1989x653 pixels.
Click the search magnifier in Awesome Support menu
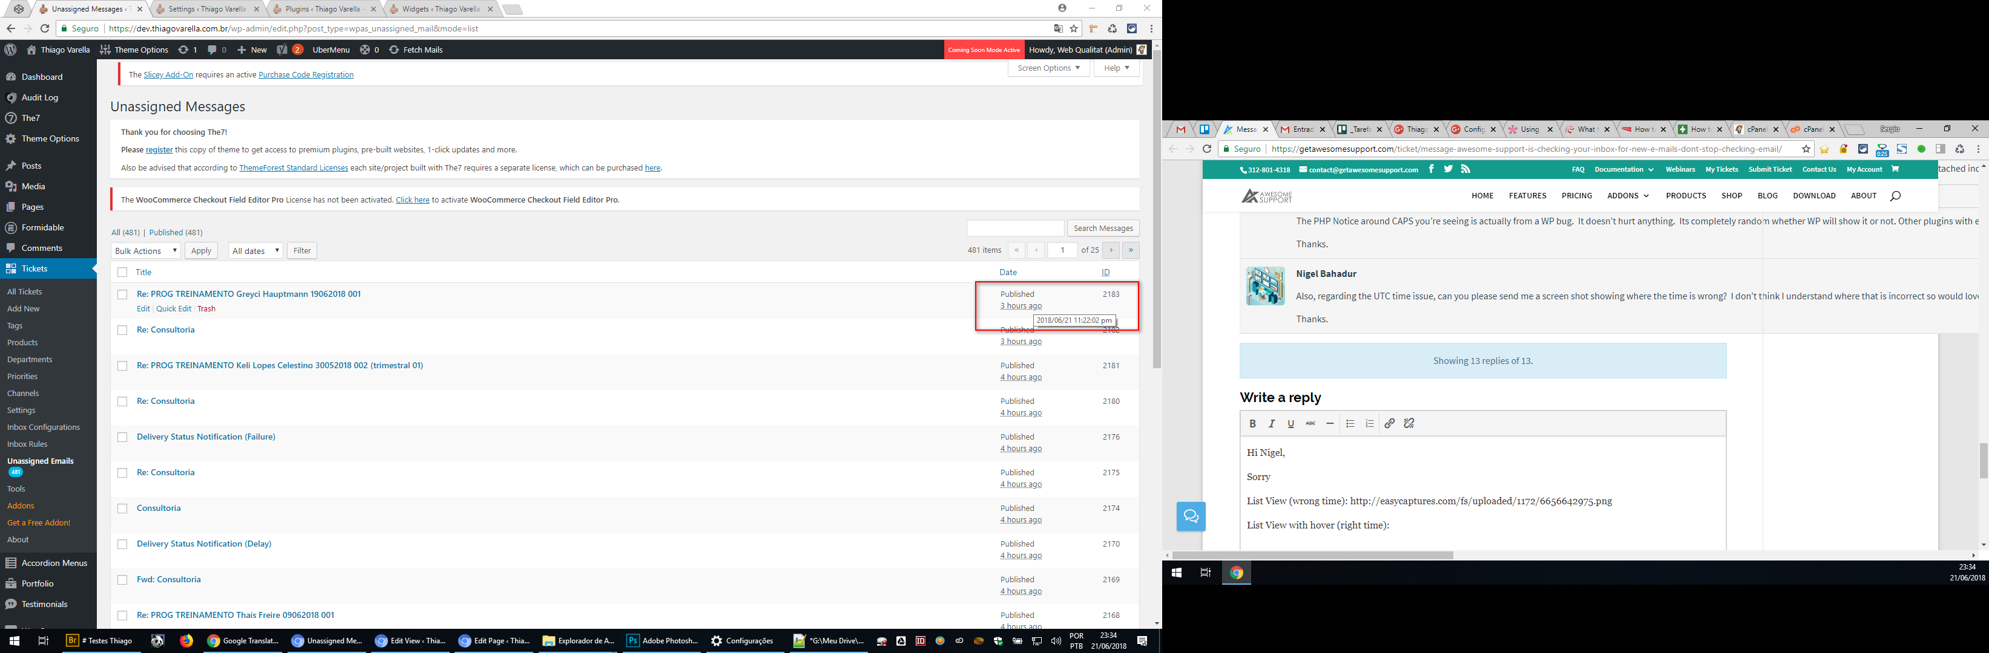click(1895, 196)
